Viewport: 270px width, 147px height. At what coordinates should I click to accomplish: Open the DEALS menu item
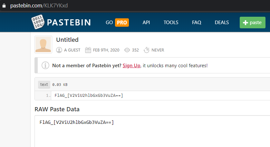pyautogui.click(x=222, y=23)
